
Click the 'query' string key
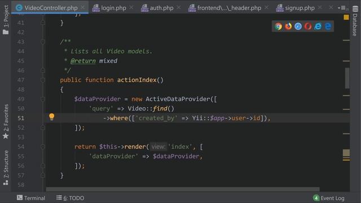point(101,109)
